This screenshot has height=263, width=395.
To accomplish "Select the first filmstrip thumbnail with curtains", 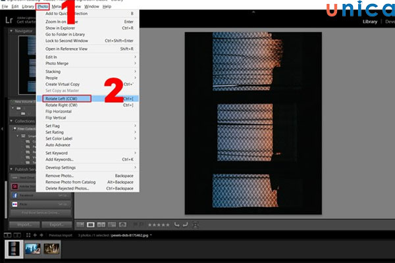I will (x=14, y=249).
